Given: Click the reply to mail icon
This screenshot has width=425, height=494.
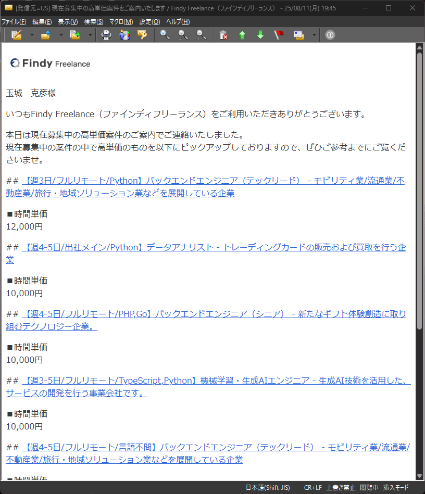Looking at the screenshot, I should pos(45,35).
